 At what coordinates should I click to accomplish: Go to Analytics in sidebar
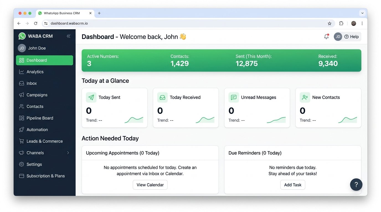(45, 72)
